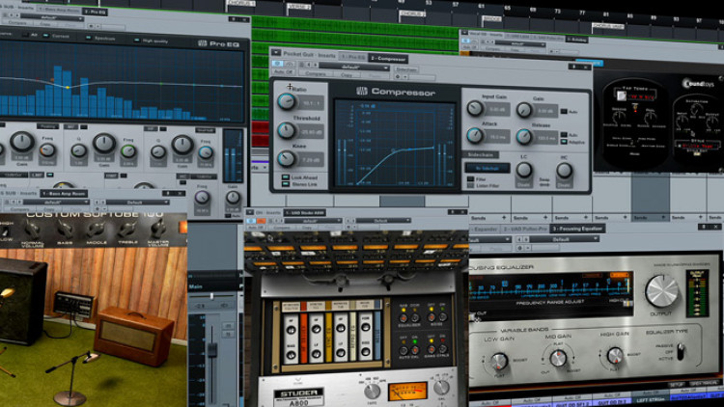Click the Pro EQ orange band Freq knob
The width and height of the screenshot is (724, 407).
tap(47, 149)
